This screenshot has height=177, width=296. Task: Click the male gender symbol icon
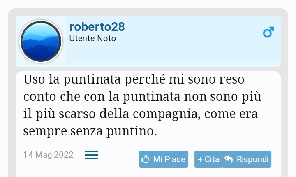coord(268,32)
